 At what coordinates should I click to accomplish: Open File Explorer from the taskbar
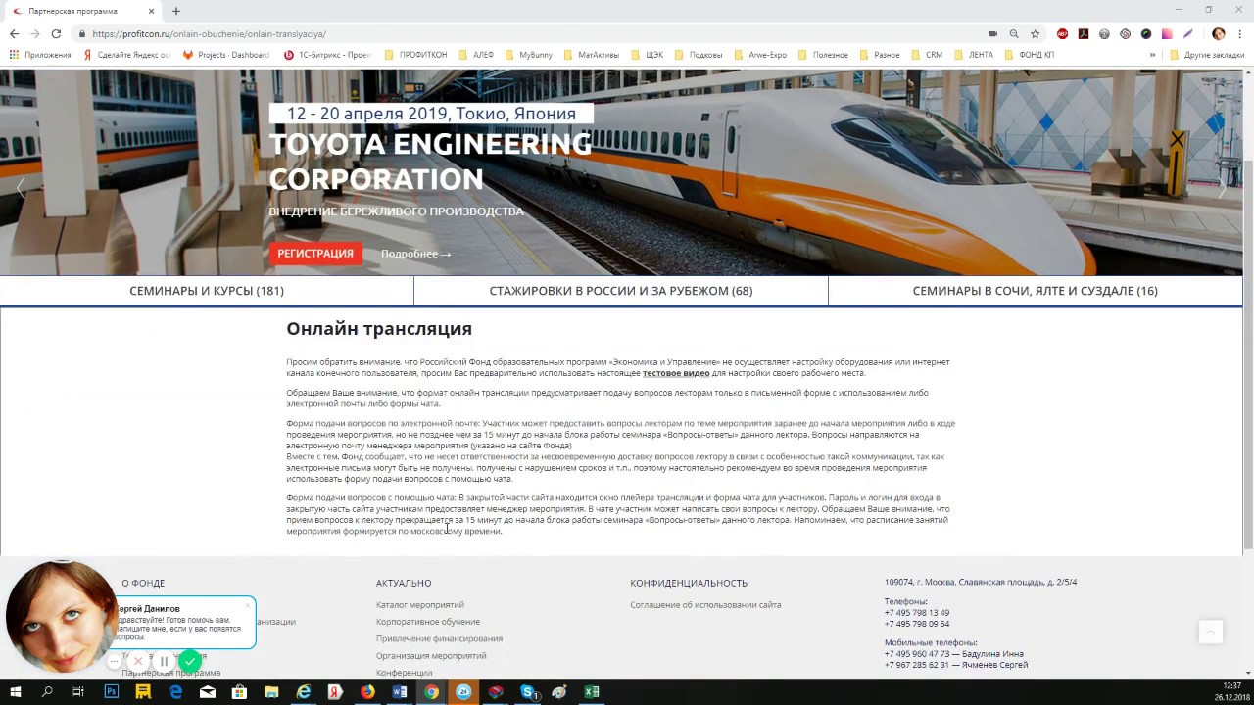pos(271,692)
